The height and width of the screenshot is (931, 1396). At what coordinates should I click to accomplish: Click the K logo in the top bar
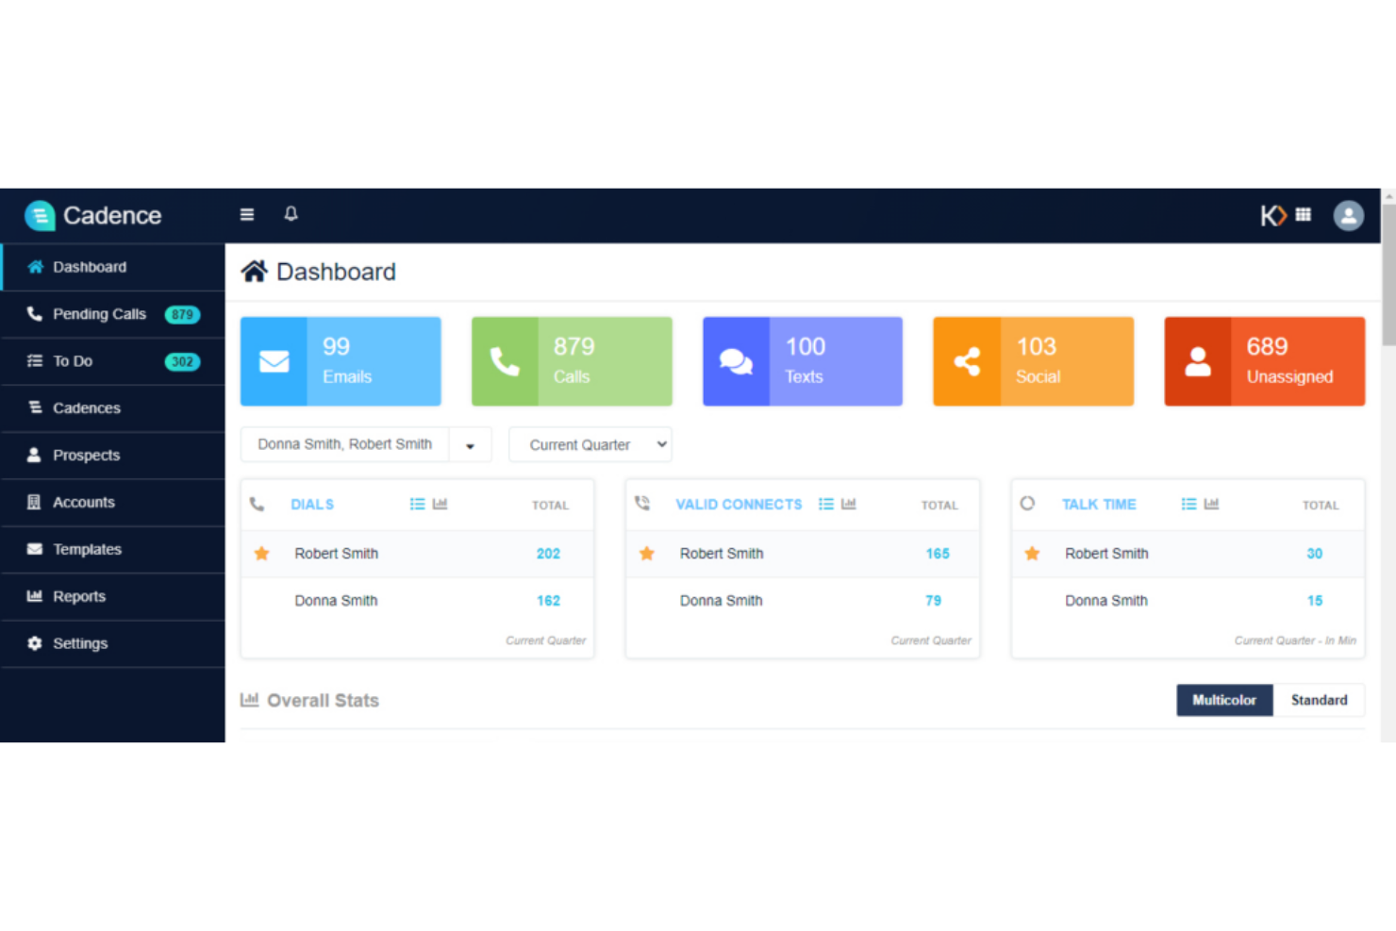(1272, 215)
